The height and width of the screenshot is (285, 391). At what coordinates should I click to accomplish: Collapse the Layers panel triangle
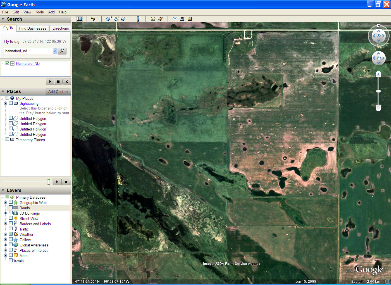pos(3,191)
